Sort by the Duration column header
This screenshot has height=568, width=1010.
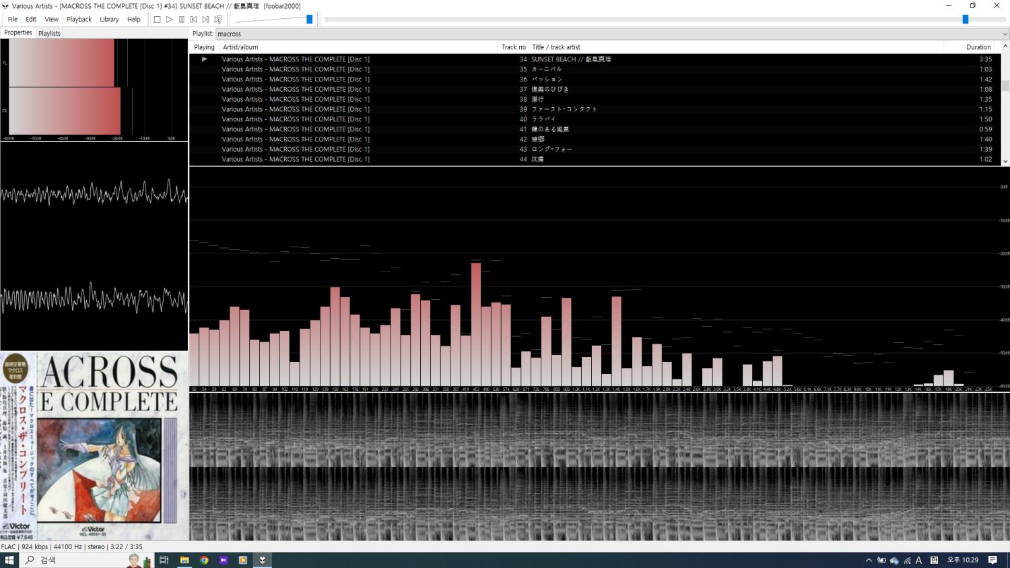972,47
